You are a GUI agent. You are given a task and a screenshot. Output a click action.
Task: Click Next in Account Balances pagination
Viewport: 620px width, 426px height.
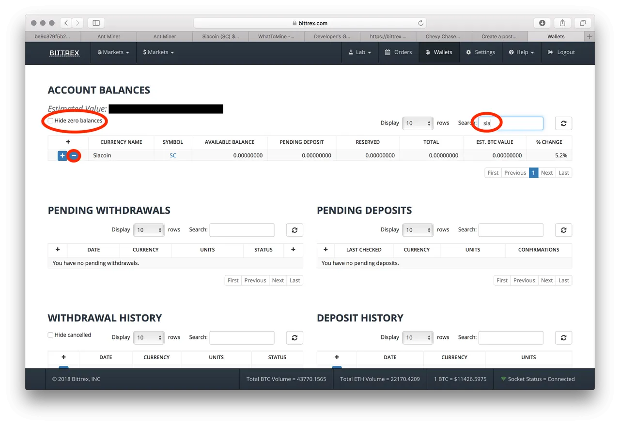point(547,173)
